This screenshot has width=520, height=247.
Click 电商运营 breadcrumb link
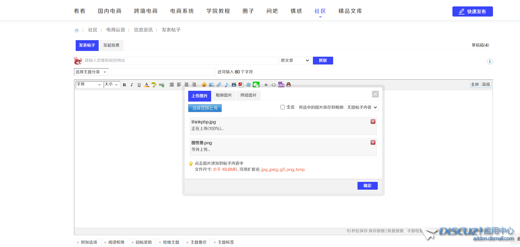coord(116,30)
